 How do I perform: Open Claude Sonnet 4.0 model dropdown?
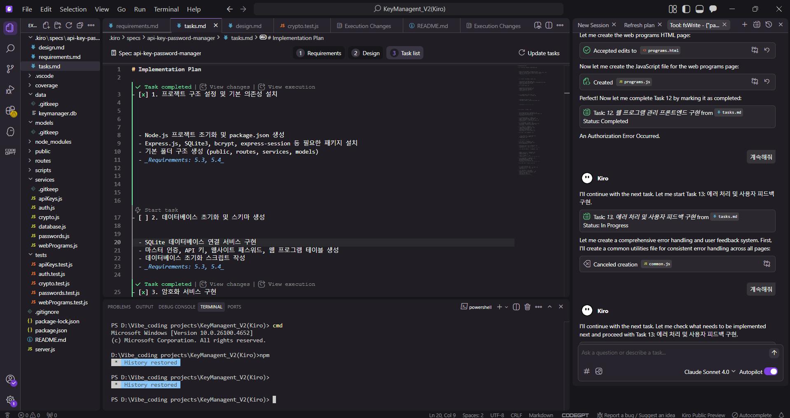710,372
